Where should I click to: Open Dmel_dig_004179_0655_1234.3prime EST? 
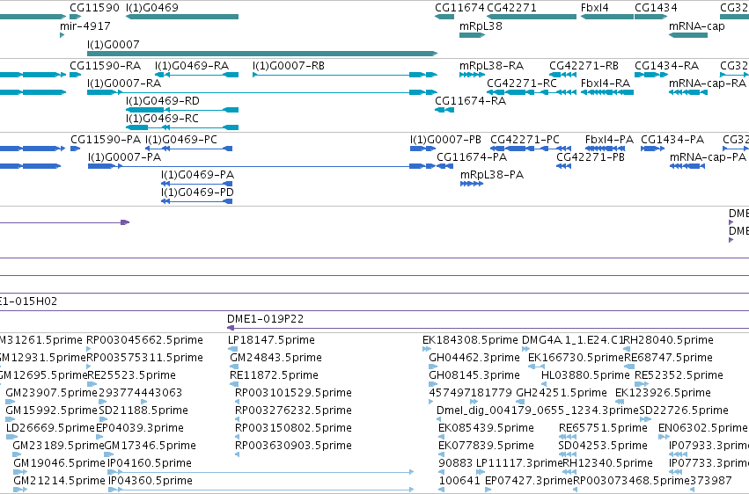click(538, 410)
